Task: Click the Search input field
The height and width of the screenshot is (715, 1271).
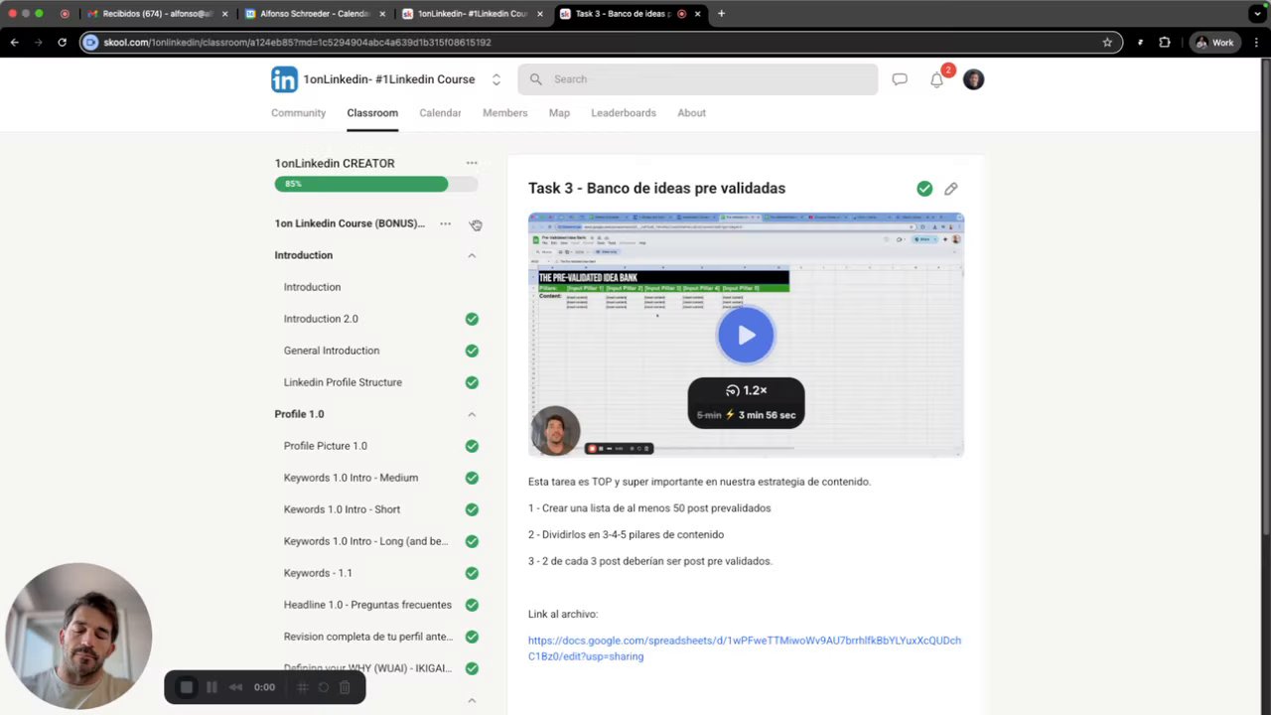Action: [697, 79]
